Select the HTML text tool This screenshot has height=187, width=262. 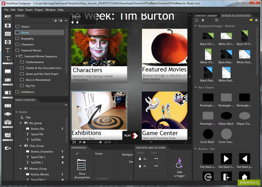click(x=8, y=59)
